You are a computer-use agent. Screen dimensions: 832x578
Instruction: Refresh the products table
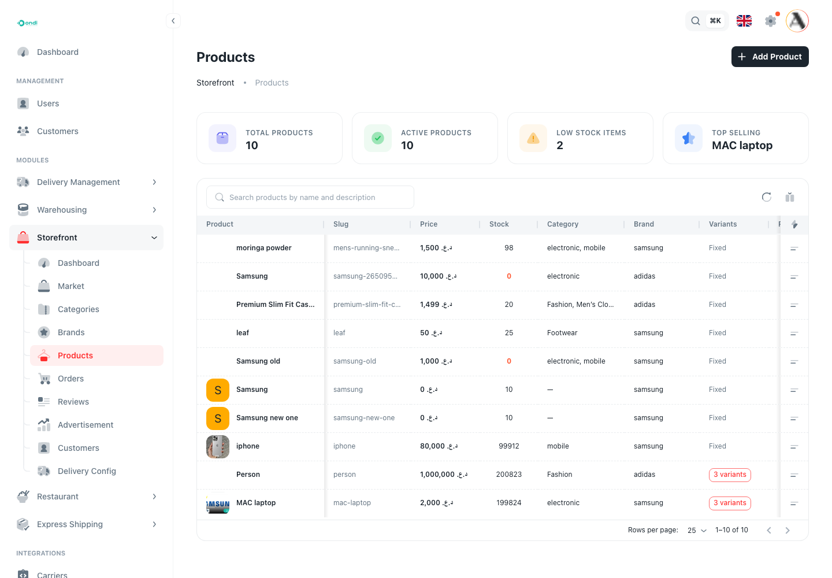point(767,197)
